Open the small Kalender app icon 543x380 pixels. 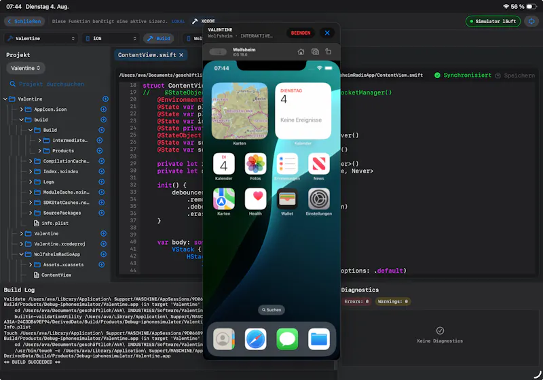click(x=224, y=163)
